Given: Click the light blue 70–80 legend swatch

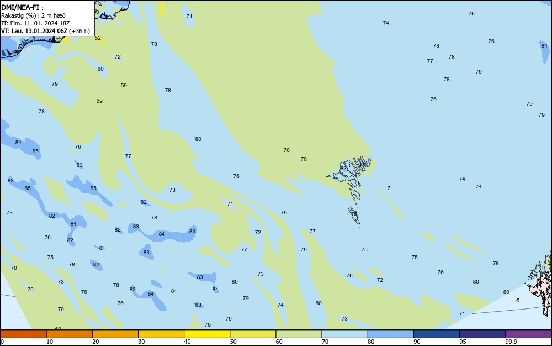Looking at the screenshot, I should tap(344, 334).
